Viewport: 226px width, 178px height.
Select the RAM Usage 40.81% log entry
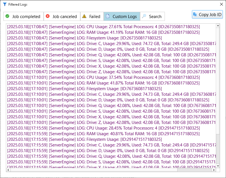click(x=103, y=134)
